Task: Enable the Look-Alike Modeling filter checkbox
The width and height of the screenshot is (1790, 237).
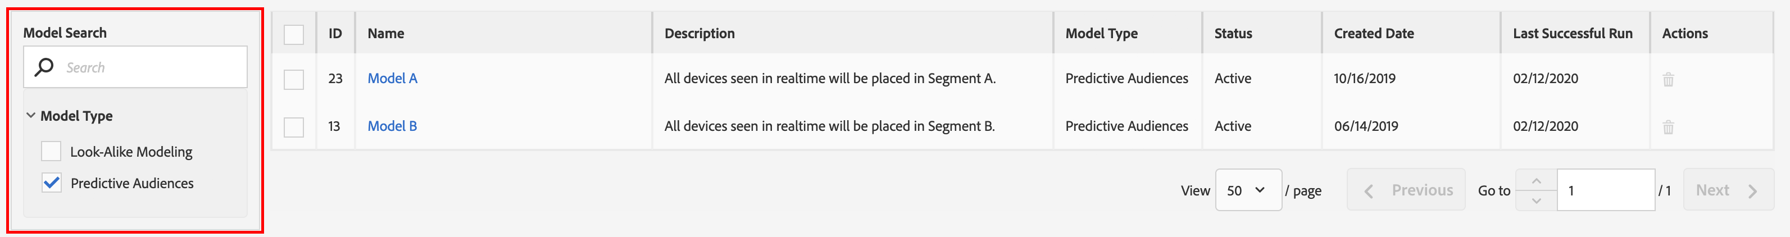Action: pyautogui.click(x=52, y=152)
